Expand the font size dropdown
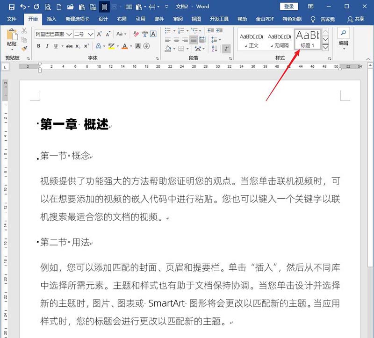Viewport: 374px width, 338px height. pyautogui.click(x=91, y=34)
